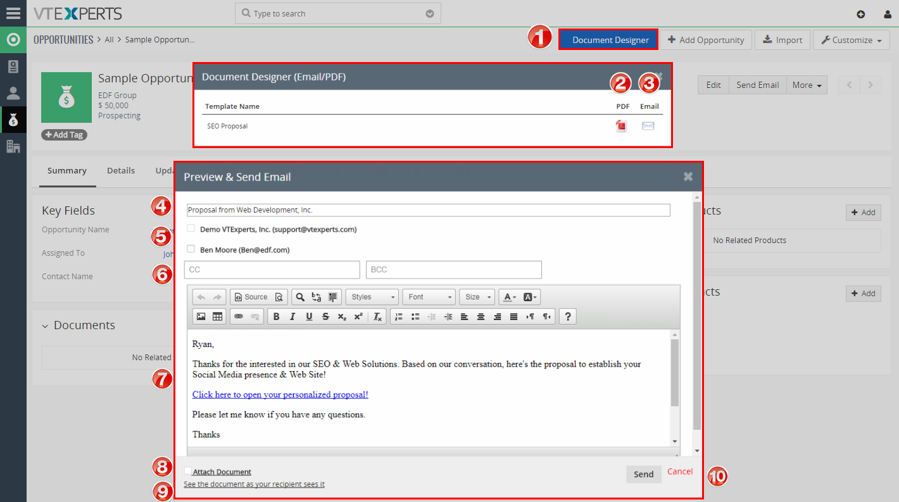Open the editor help question mark

pos(568,317)
